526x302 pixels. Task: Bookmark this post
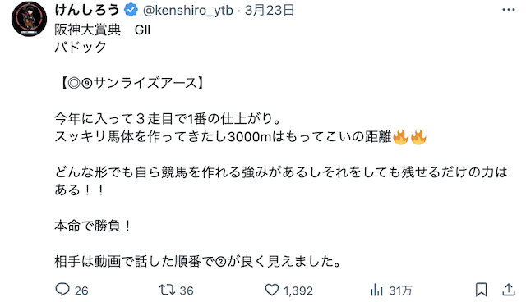(482, 290)
